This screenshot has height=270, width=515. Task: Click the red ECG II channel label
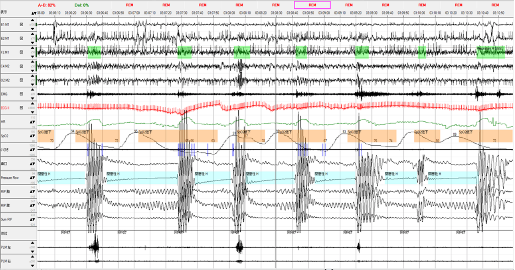click(5, 108)
